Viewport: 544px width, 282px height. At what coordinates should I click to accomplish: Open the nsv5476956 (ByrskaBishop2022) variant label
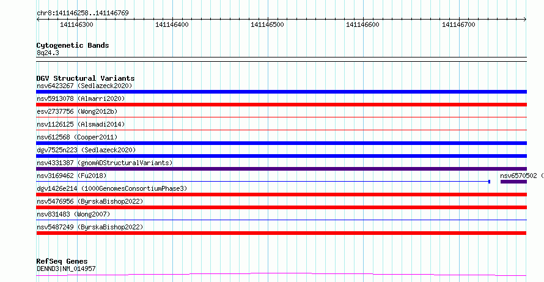(x=90, y=201)
